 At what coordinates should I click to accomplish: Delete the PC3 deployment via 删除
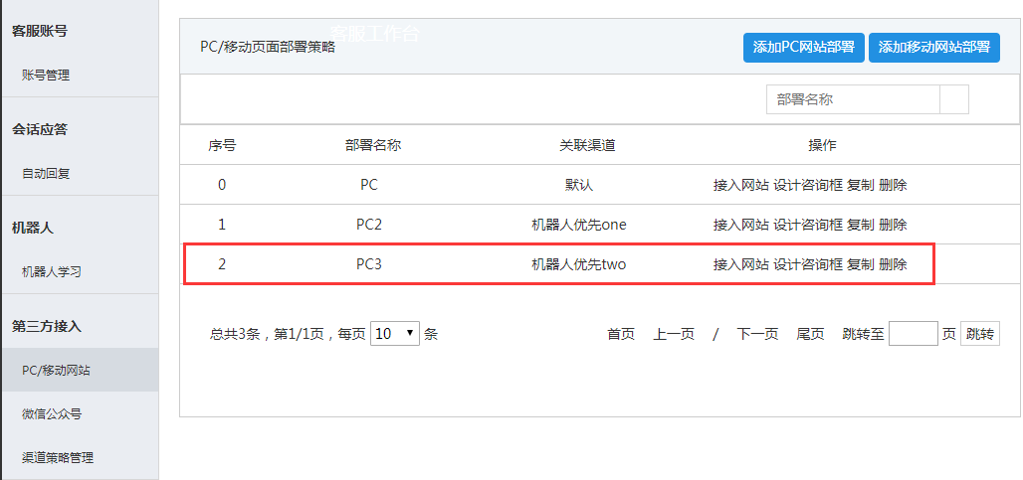[x=893, y=264]
